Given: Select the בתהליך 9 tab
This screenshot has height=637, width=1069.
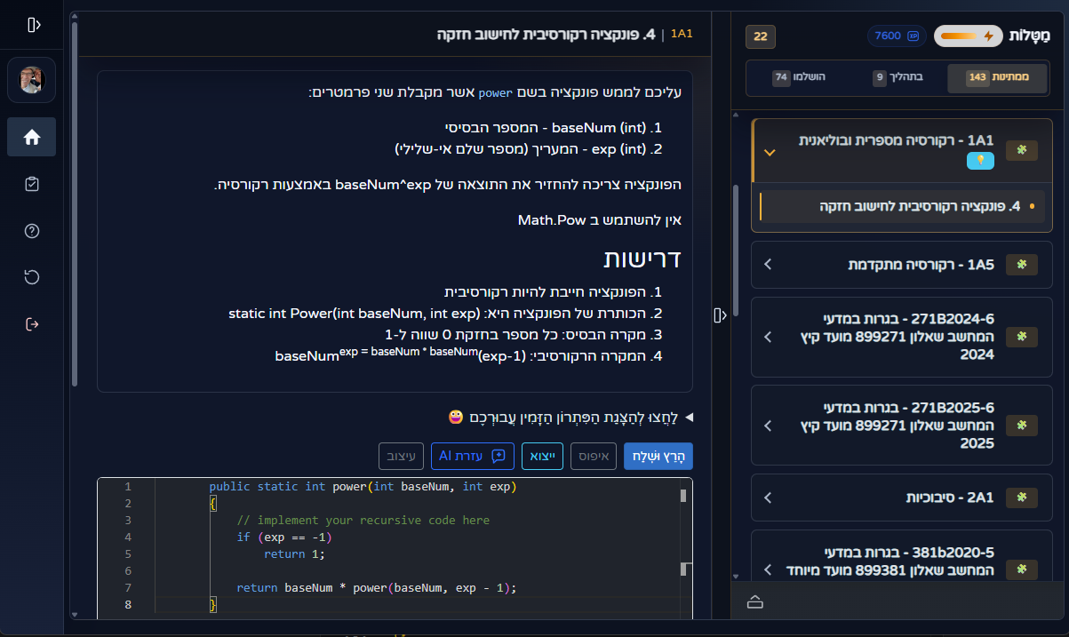Looking at the screenshot, I should click(x=897, y=77).
